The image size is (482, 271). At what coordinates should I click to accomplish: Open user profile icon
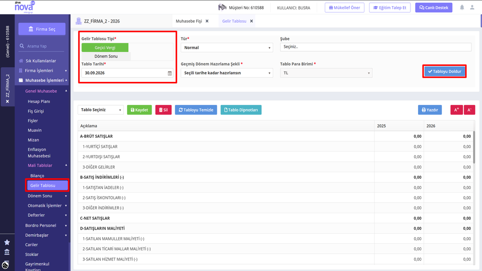point(472,8)
